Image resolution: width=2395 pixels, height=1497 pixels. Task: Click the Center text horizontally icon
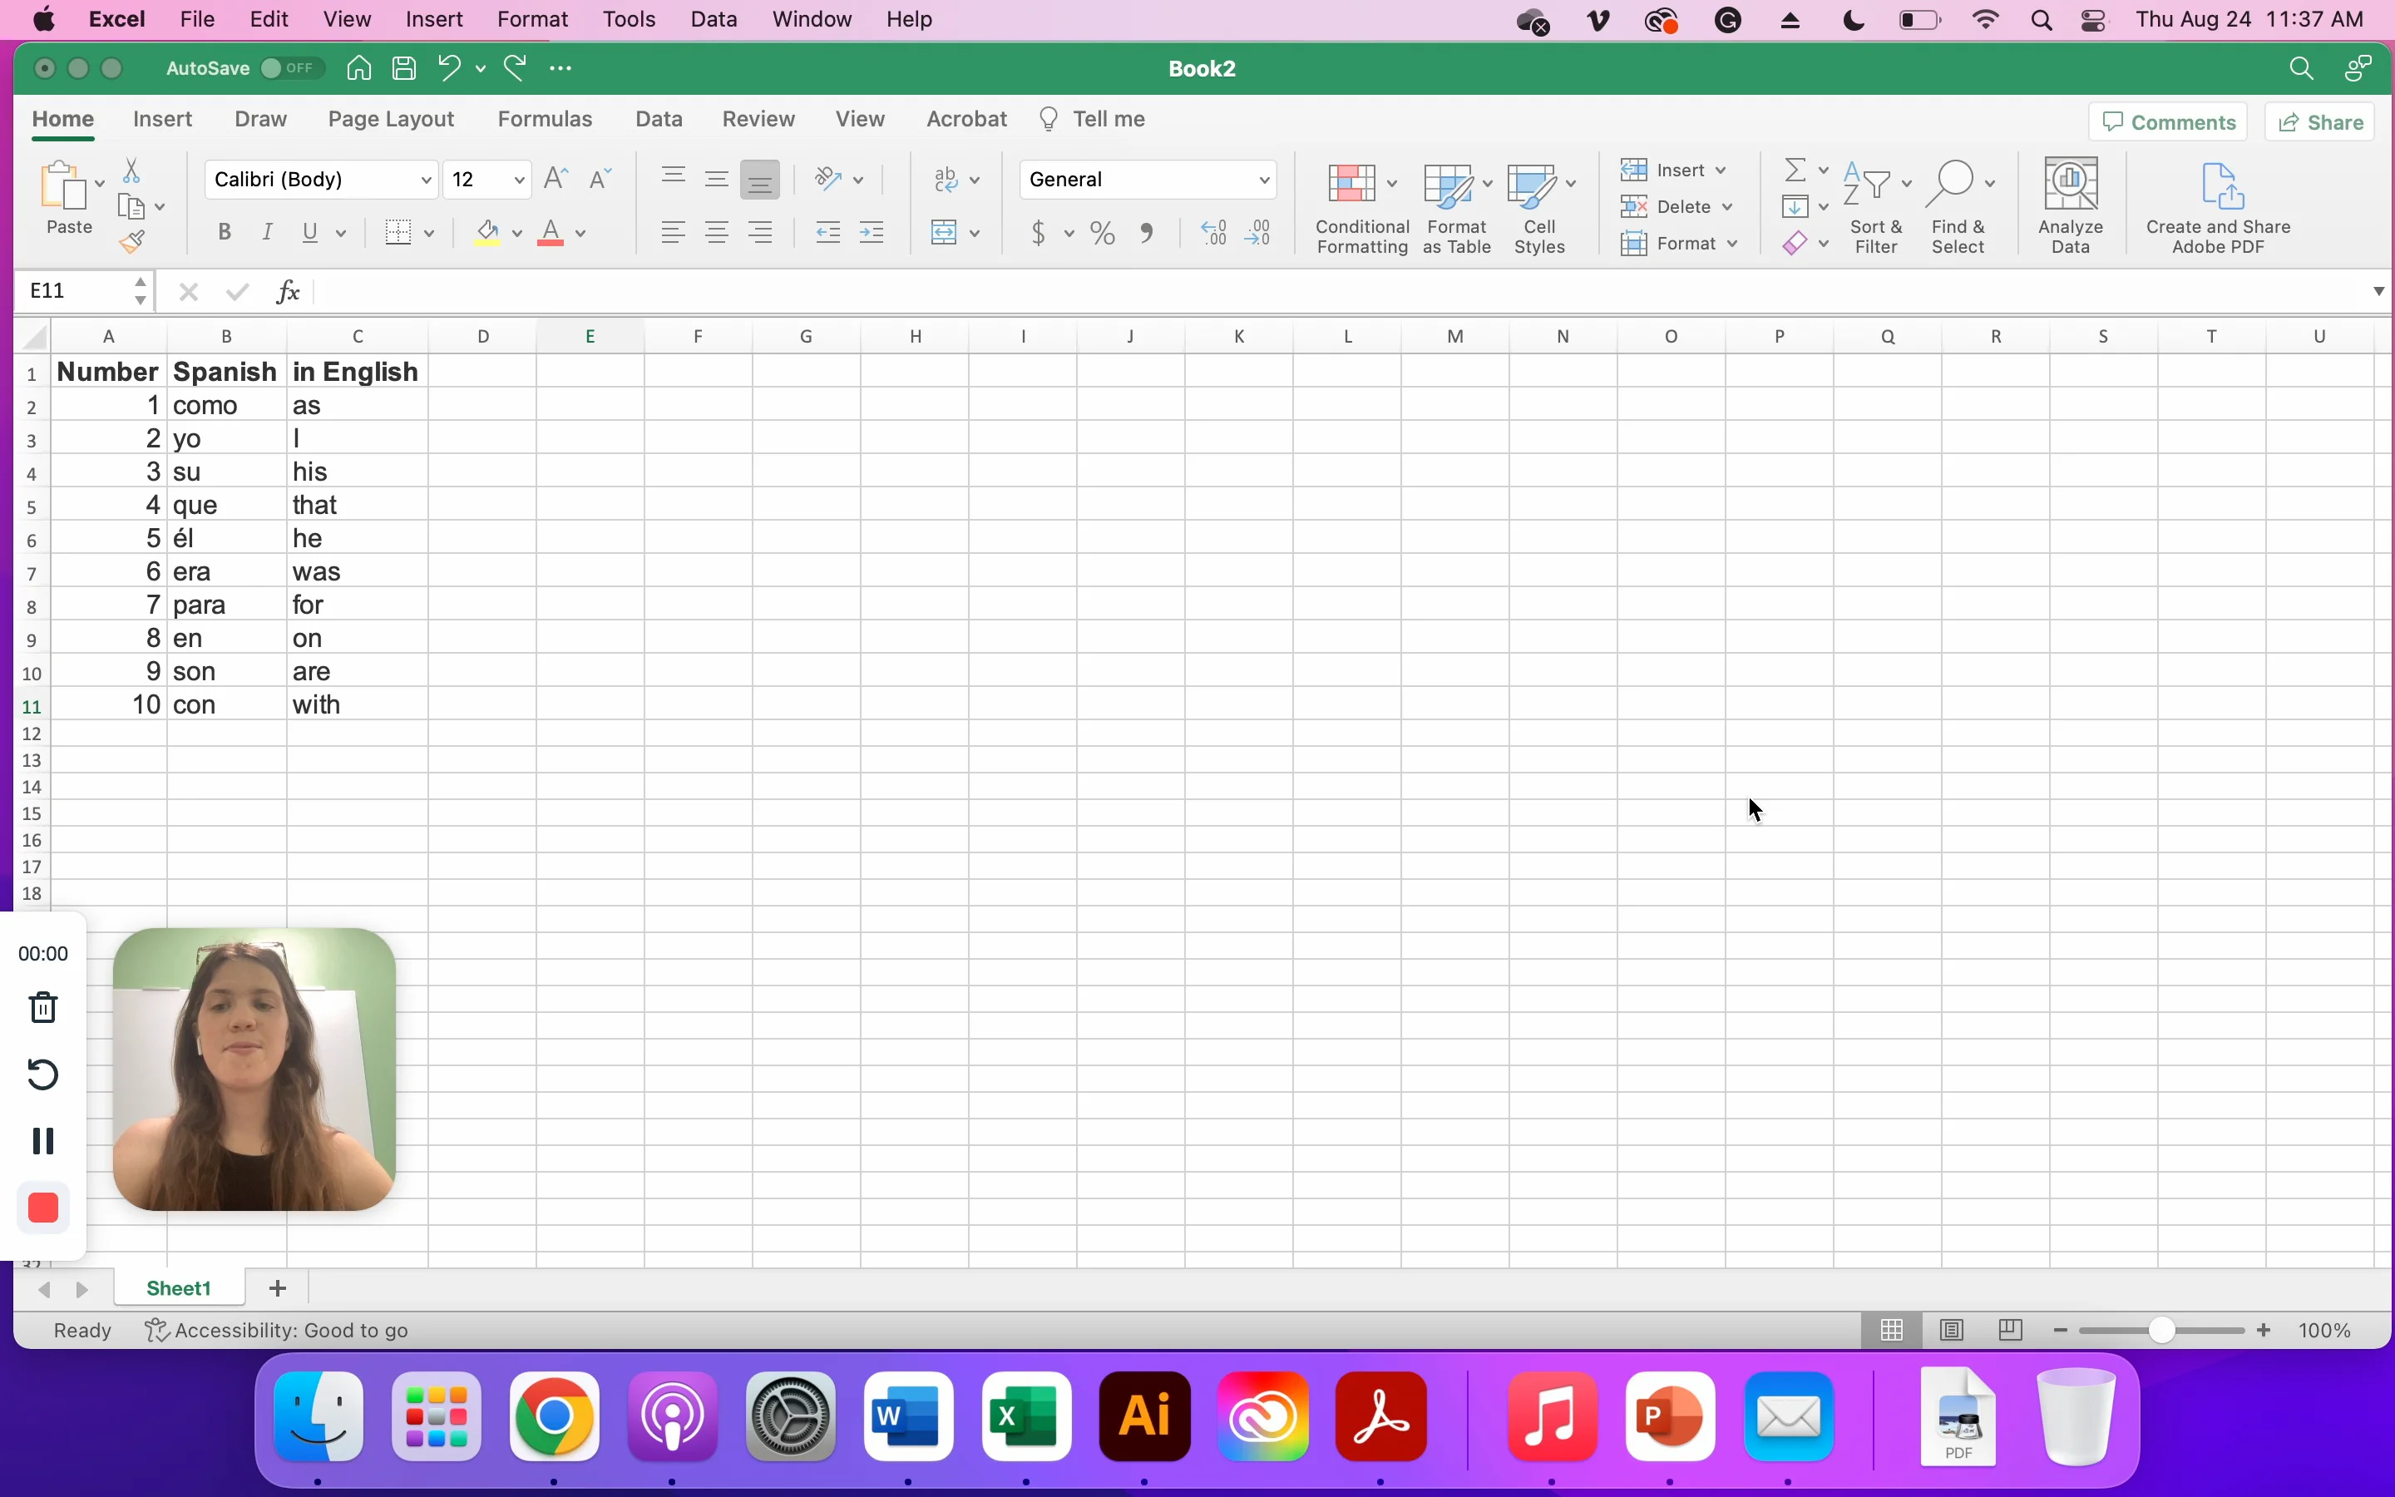point(717,233)
